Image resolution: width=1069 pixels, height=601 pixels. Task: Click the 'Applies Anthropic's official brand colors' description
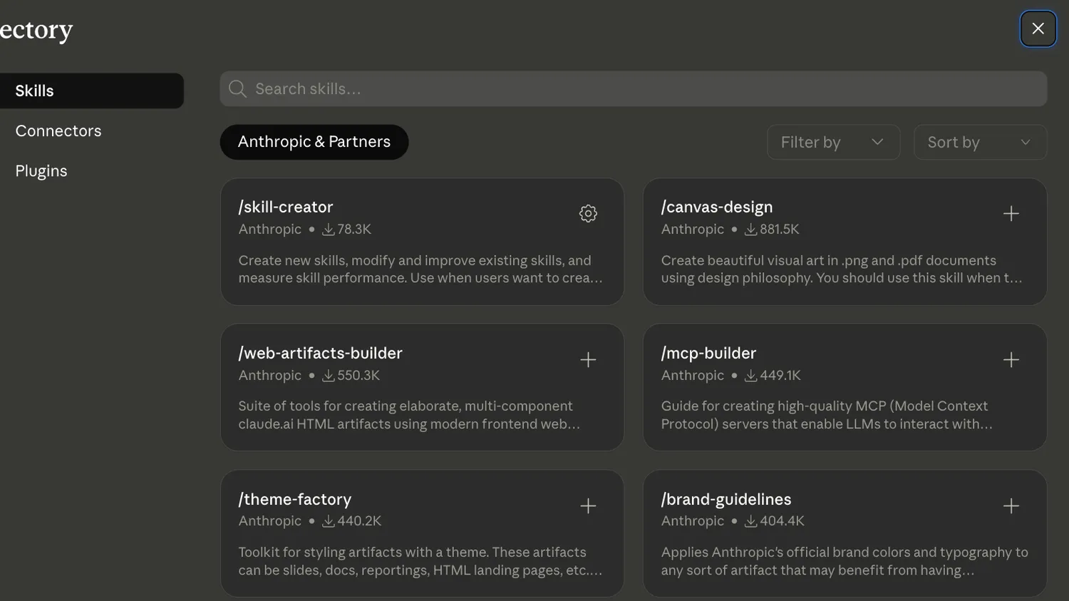pos(845,561)
